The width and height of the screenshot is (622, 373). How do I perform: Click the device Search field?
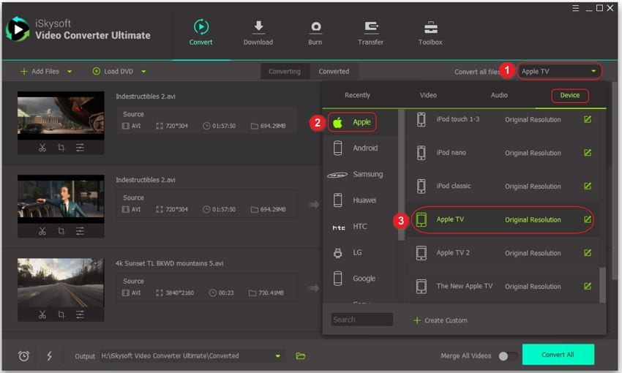[x=361, y=320]
